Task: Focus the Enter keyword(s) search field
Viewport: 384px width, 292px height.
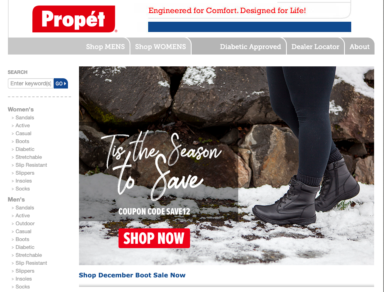Action: (30, 83)
